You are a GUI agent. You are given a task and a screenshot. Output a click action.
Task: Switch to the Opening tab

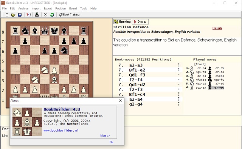tap(123, 22)
